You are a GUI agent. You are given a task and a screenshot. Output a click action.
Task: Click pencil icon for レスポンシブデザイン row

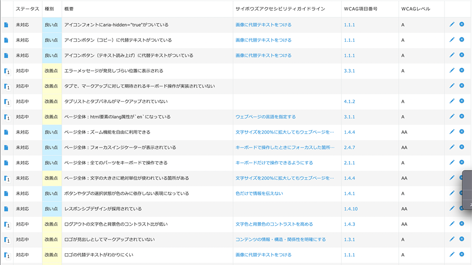coord(452,208)
